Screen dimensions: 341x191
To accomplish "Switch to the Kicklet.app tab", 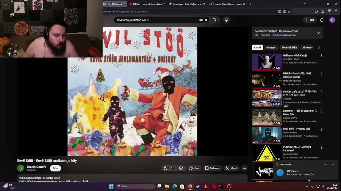I will [187, 4].
